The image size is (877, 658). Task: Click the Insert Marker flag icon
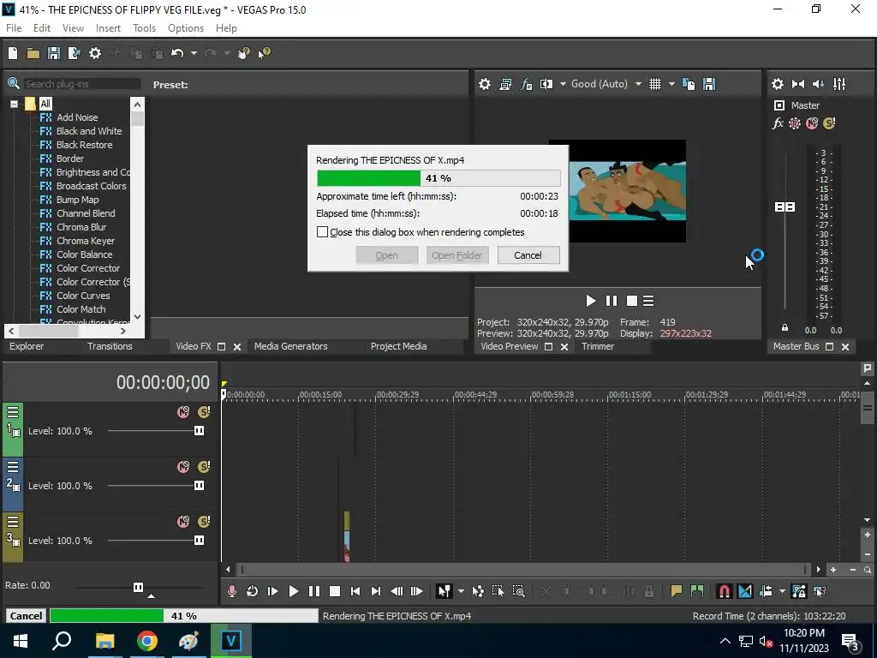677,591
